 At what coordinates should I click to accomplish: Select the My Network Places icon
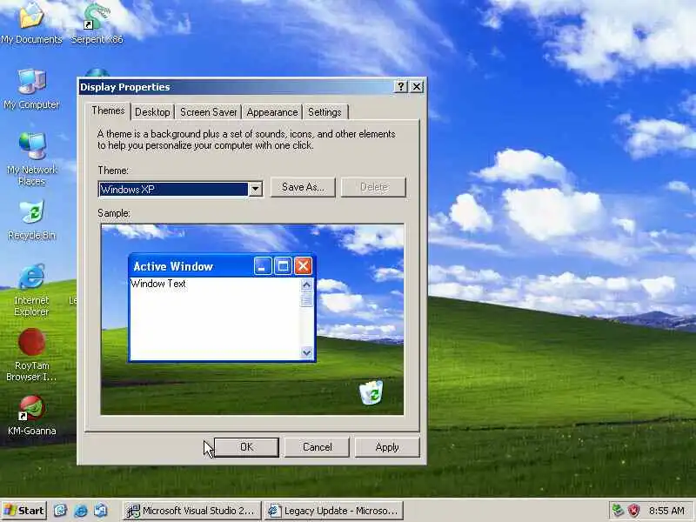pyautogui.click(x=31, y=159)
